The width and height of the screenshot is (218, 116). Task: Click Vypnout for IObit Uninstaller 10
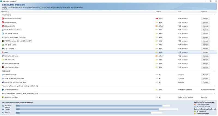pyautogui.click(x=205, y=49)
